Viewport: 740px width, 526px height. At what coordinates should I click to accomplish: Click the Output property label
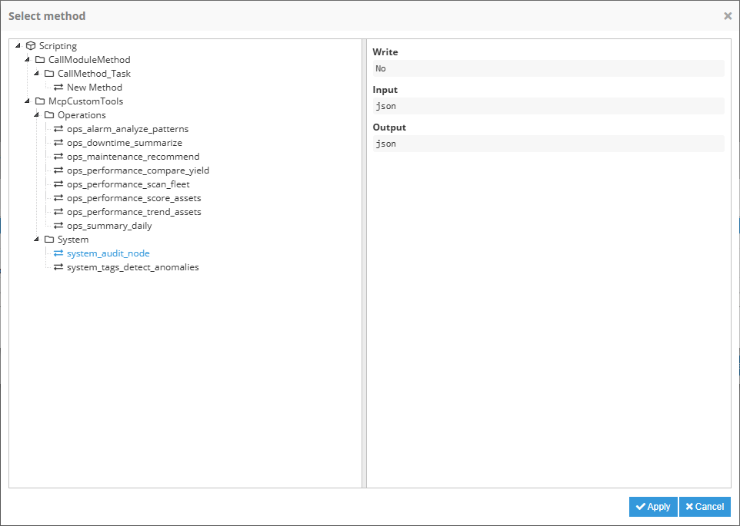click(389, 127)
